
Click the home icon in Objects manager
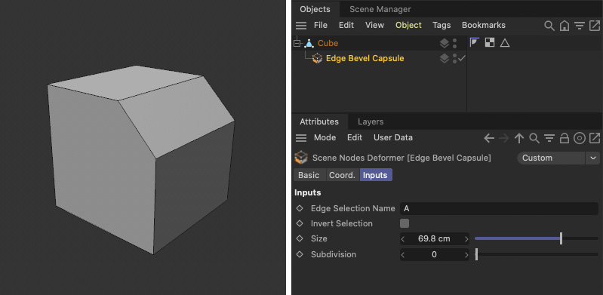[565, 26]
